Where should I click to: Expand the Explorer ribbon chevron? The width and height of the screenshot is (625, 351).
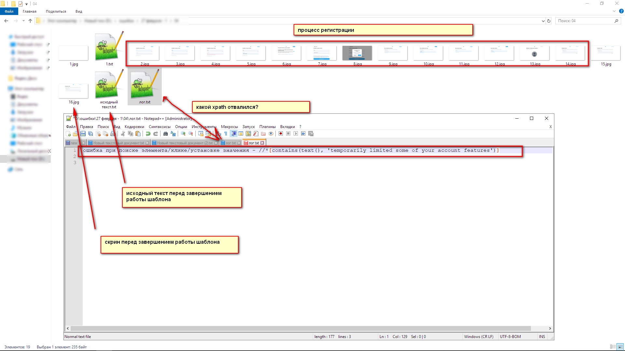[614, 11]
